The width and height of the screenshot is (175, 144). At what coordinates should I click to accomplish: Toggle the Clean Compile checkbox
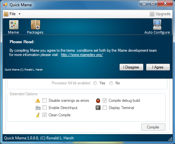coord(44,115)
